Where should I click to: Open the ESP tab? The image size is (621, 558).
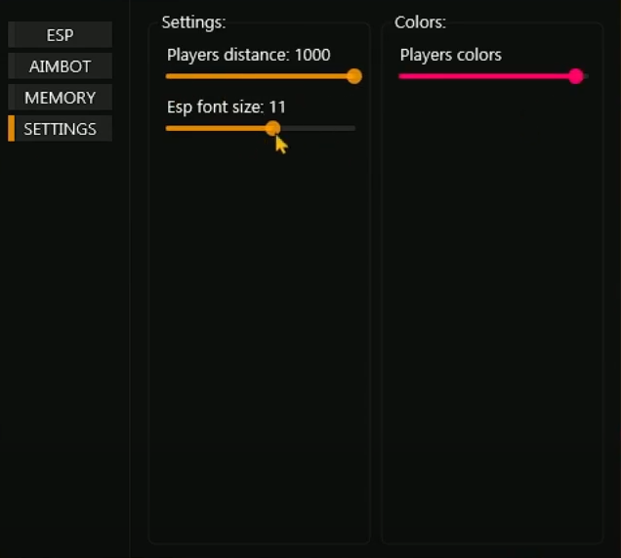click(60, 35)
